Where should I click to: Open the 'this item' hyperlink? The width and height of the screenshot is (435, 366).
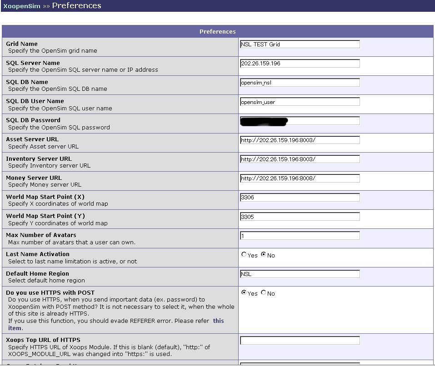218,321
